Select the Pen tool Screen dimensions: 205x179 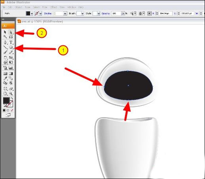click(x=5, y=43)
